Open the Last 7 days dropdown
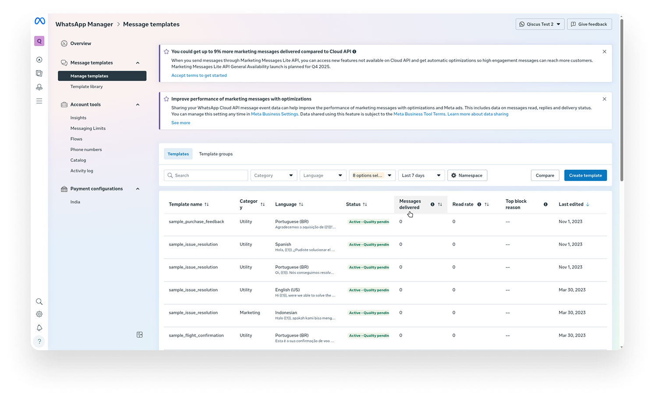Image resolution: width=655 pixels, height=398 pixels. point(421,175)
